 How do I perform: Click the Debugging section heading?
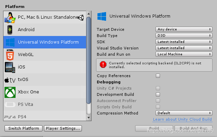[108, 82]
